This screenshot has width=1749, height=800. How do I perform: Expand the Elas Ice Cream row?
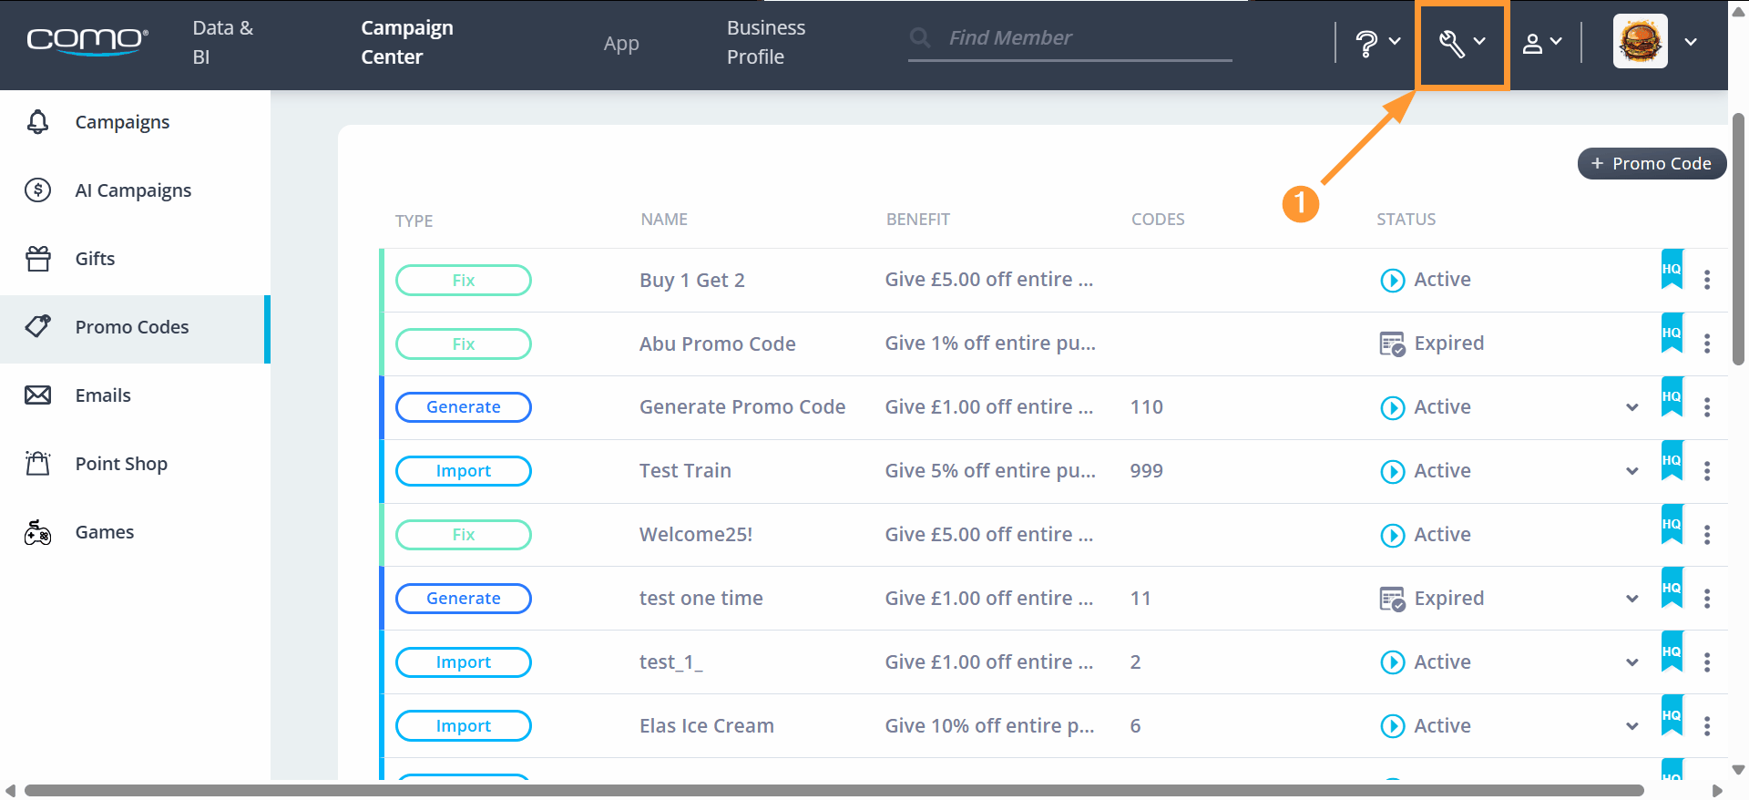[1632, 726]
